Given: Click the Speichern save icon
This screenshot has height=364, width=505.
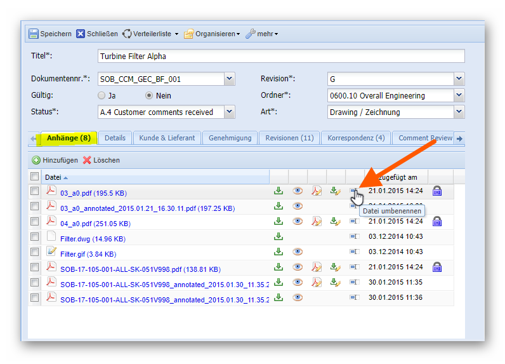Looking at the screenshot, I should 34,34.
